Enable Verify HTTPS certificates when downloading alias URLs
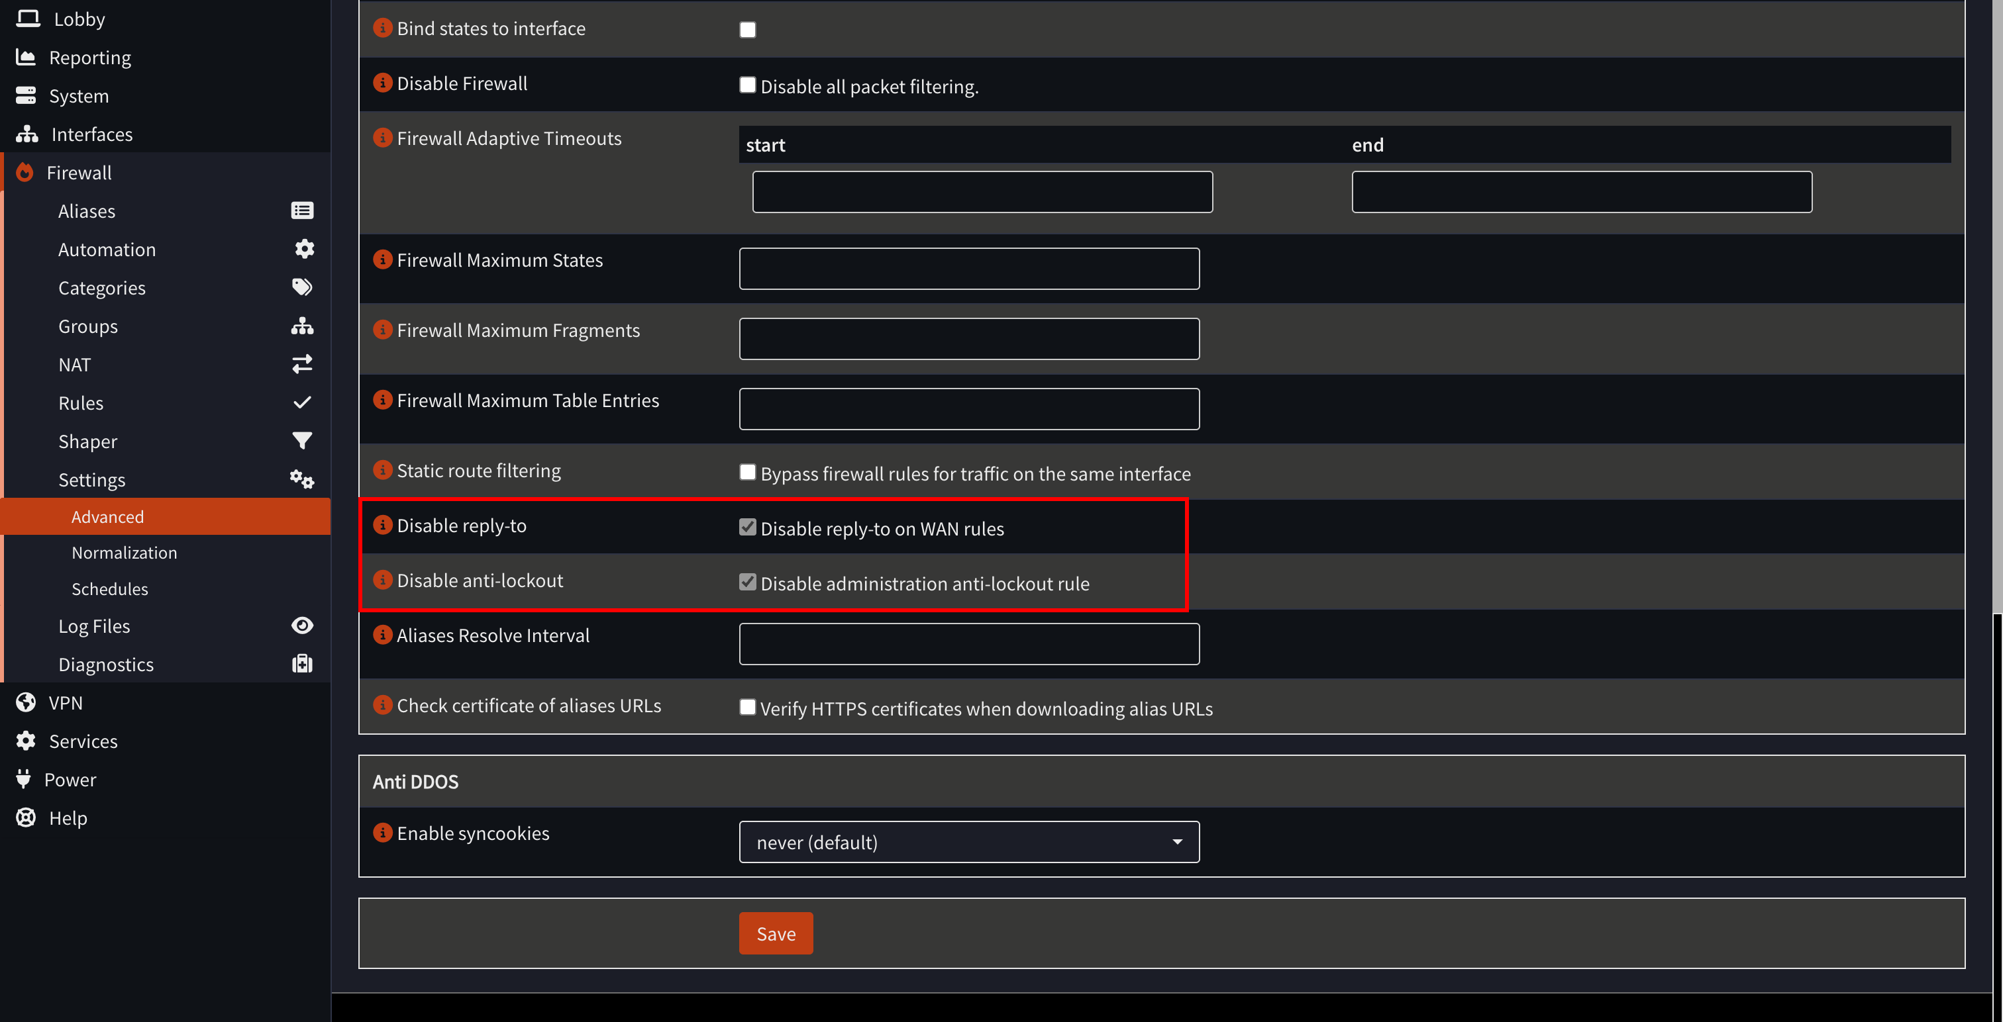 pos(747,706)
